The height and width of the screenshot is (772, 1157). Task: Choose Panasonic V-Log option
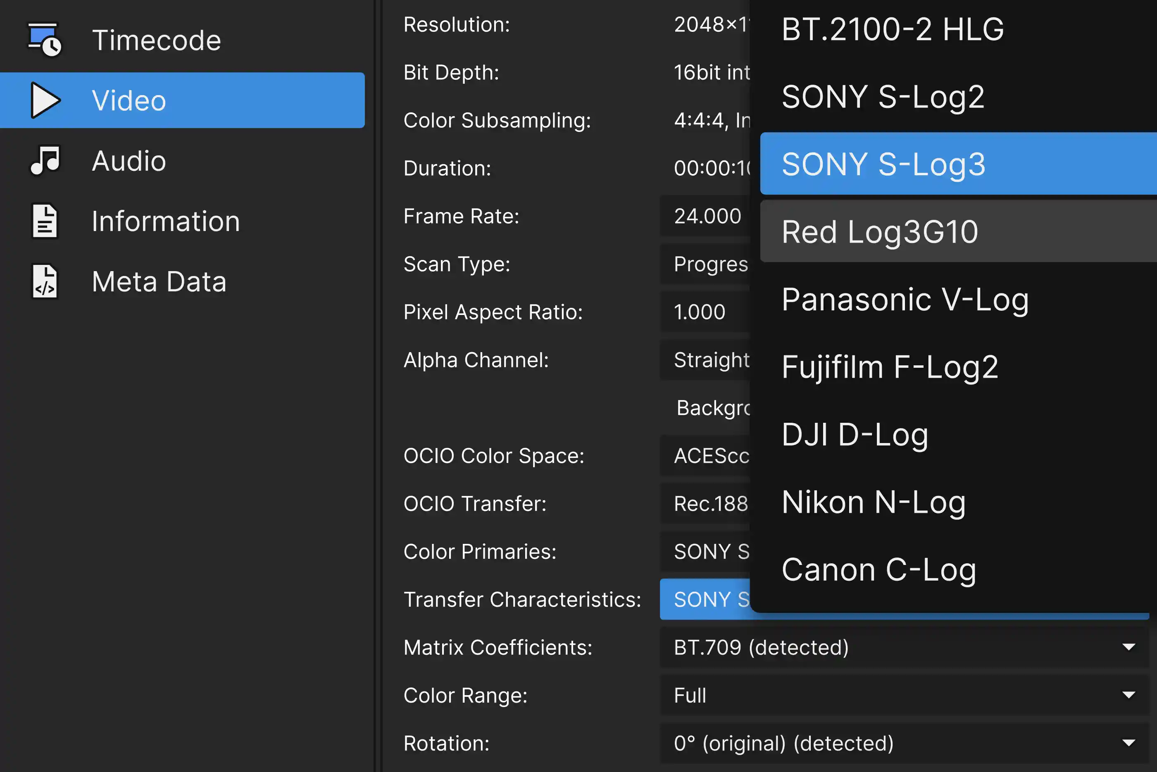[958, 299]
